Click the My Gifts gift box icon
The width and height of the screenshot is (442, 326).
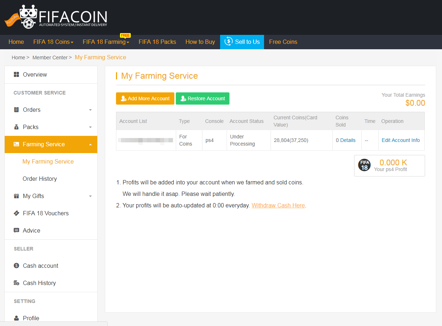click(x=16, y=196)
